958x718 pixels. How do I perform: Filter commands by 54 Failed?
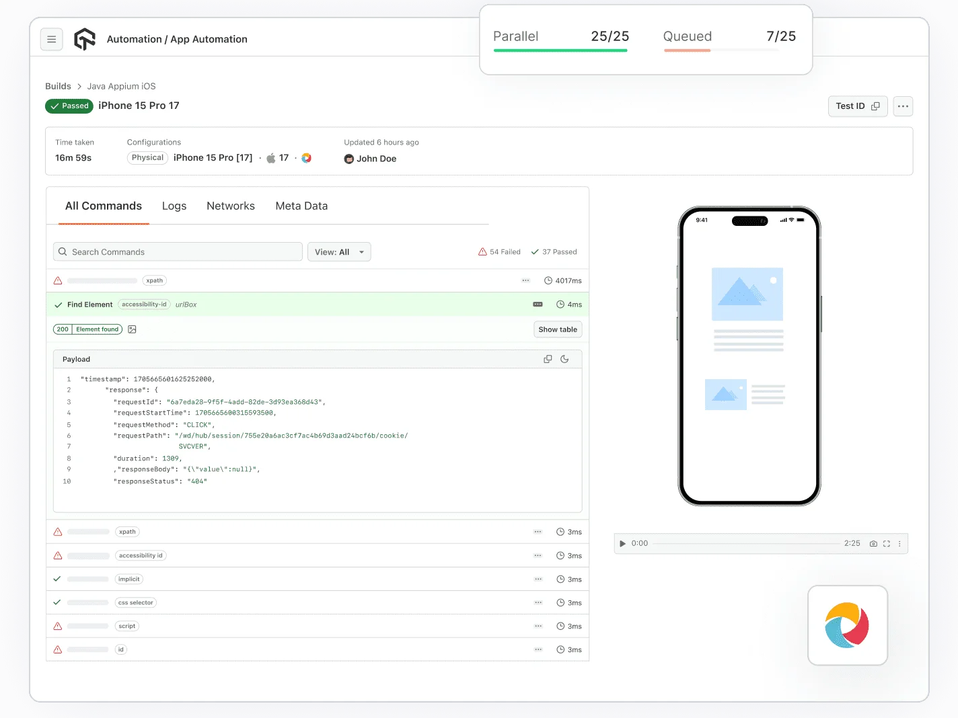(499, 251)
